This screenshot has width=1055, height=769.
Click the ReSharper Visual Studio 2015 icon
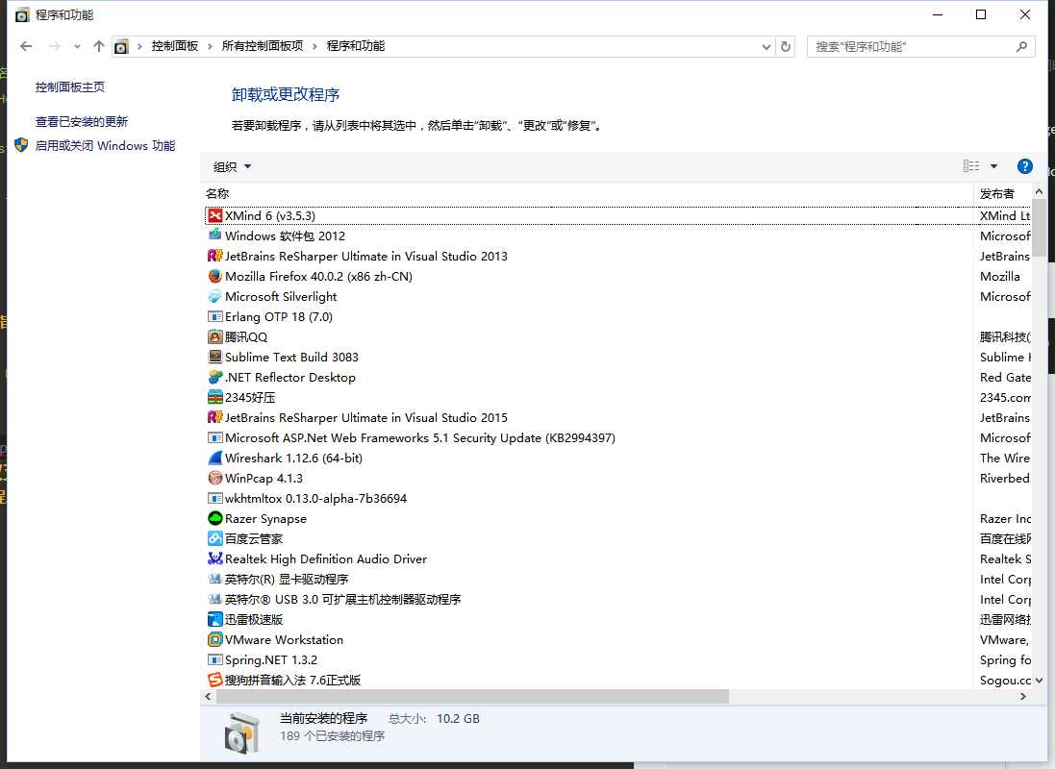[x=214, y=417]
